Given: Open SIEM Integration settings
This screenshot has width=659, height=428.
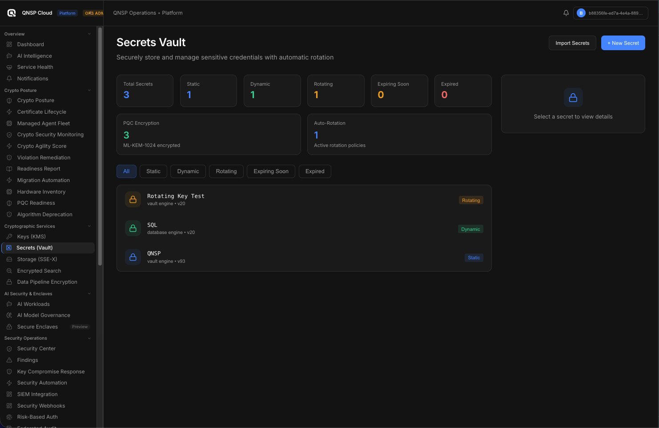Looking at the screenshot, I should click(37, 394).
